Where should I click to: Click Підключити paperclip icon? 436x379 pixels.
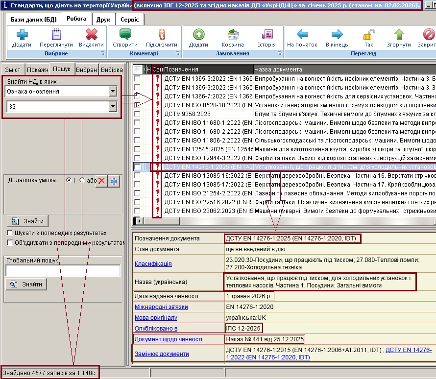tap(161, 35)
